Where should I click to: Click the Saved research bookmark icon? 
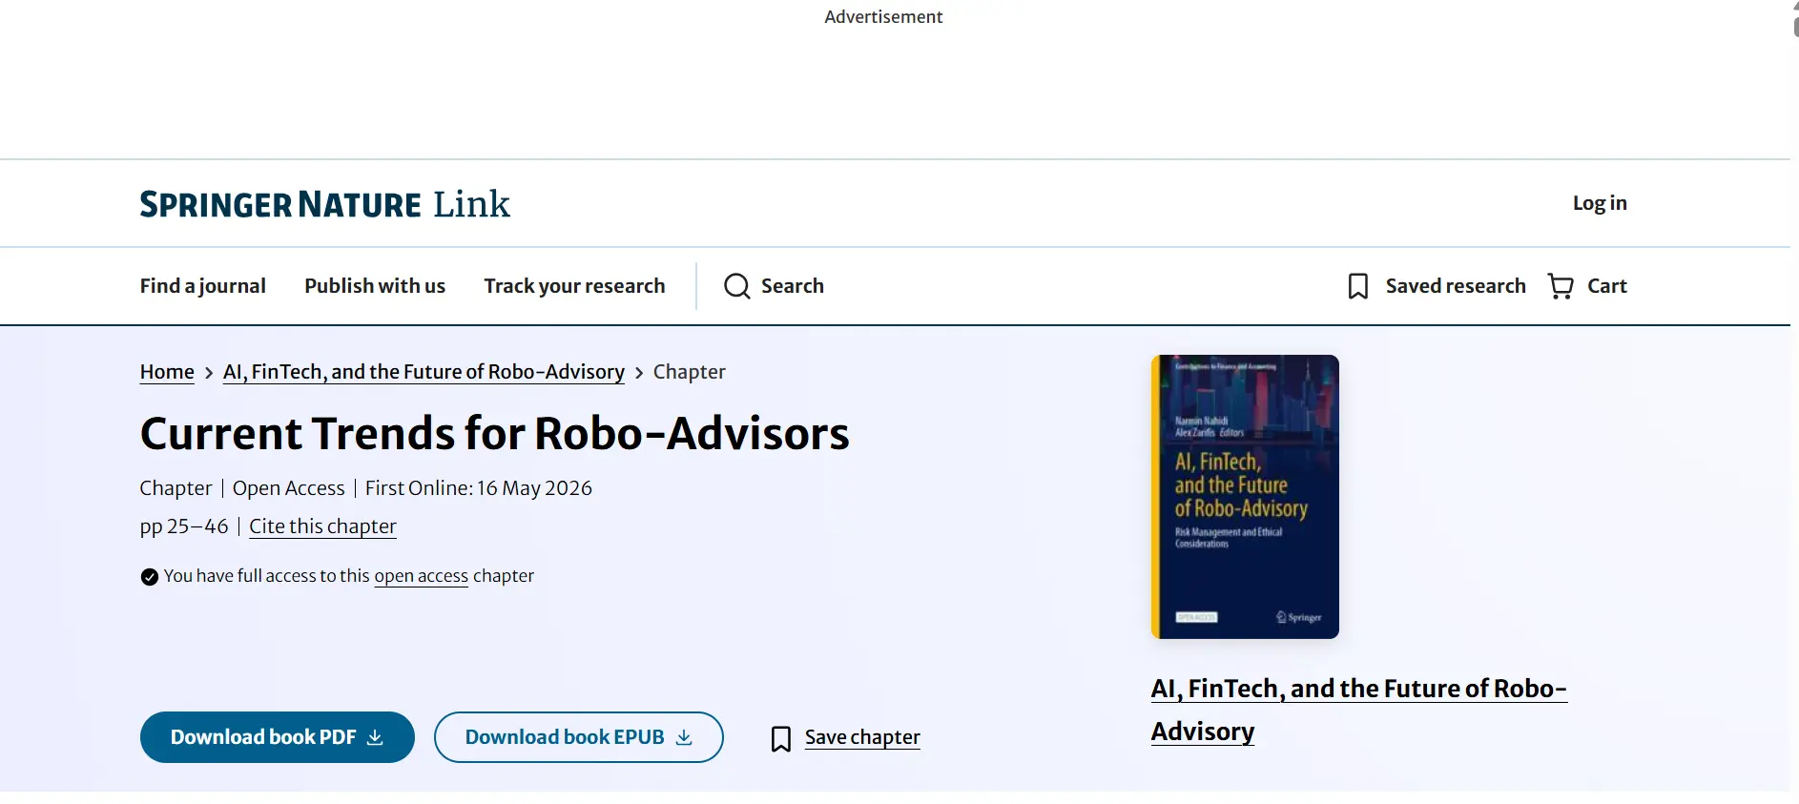click(x=1358, y=286)
